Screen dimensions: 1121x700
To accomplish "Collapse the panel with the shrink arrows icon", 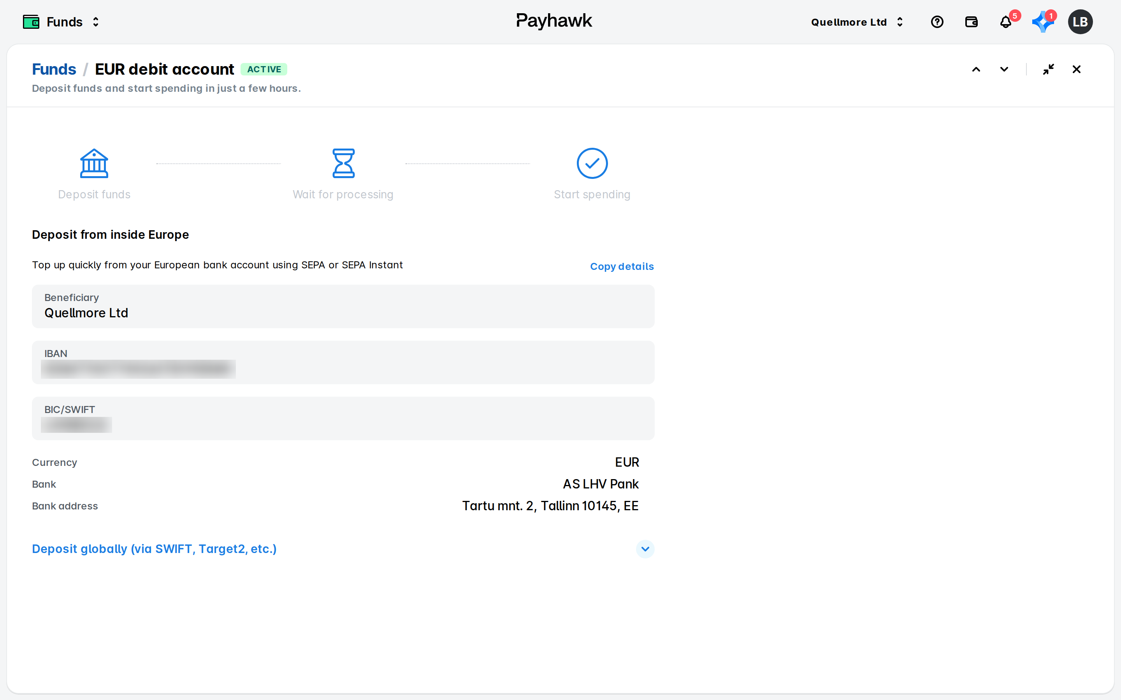I will 1049,70.
